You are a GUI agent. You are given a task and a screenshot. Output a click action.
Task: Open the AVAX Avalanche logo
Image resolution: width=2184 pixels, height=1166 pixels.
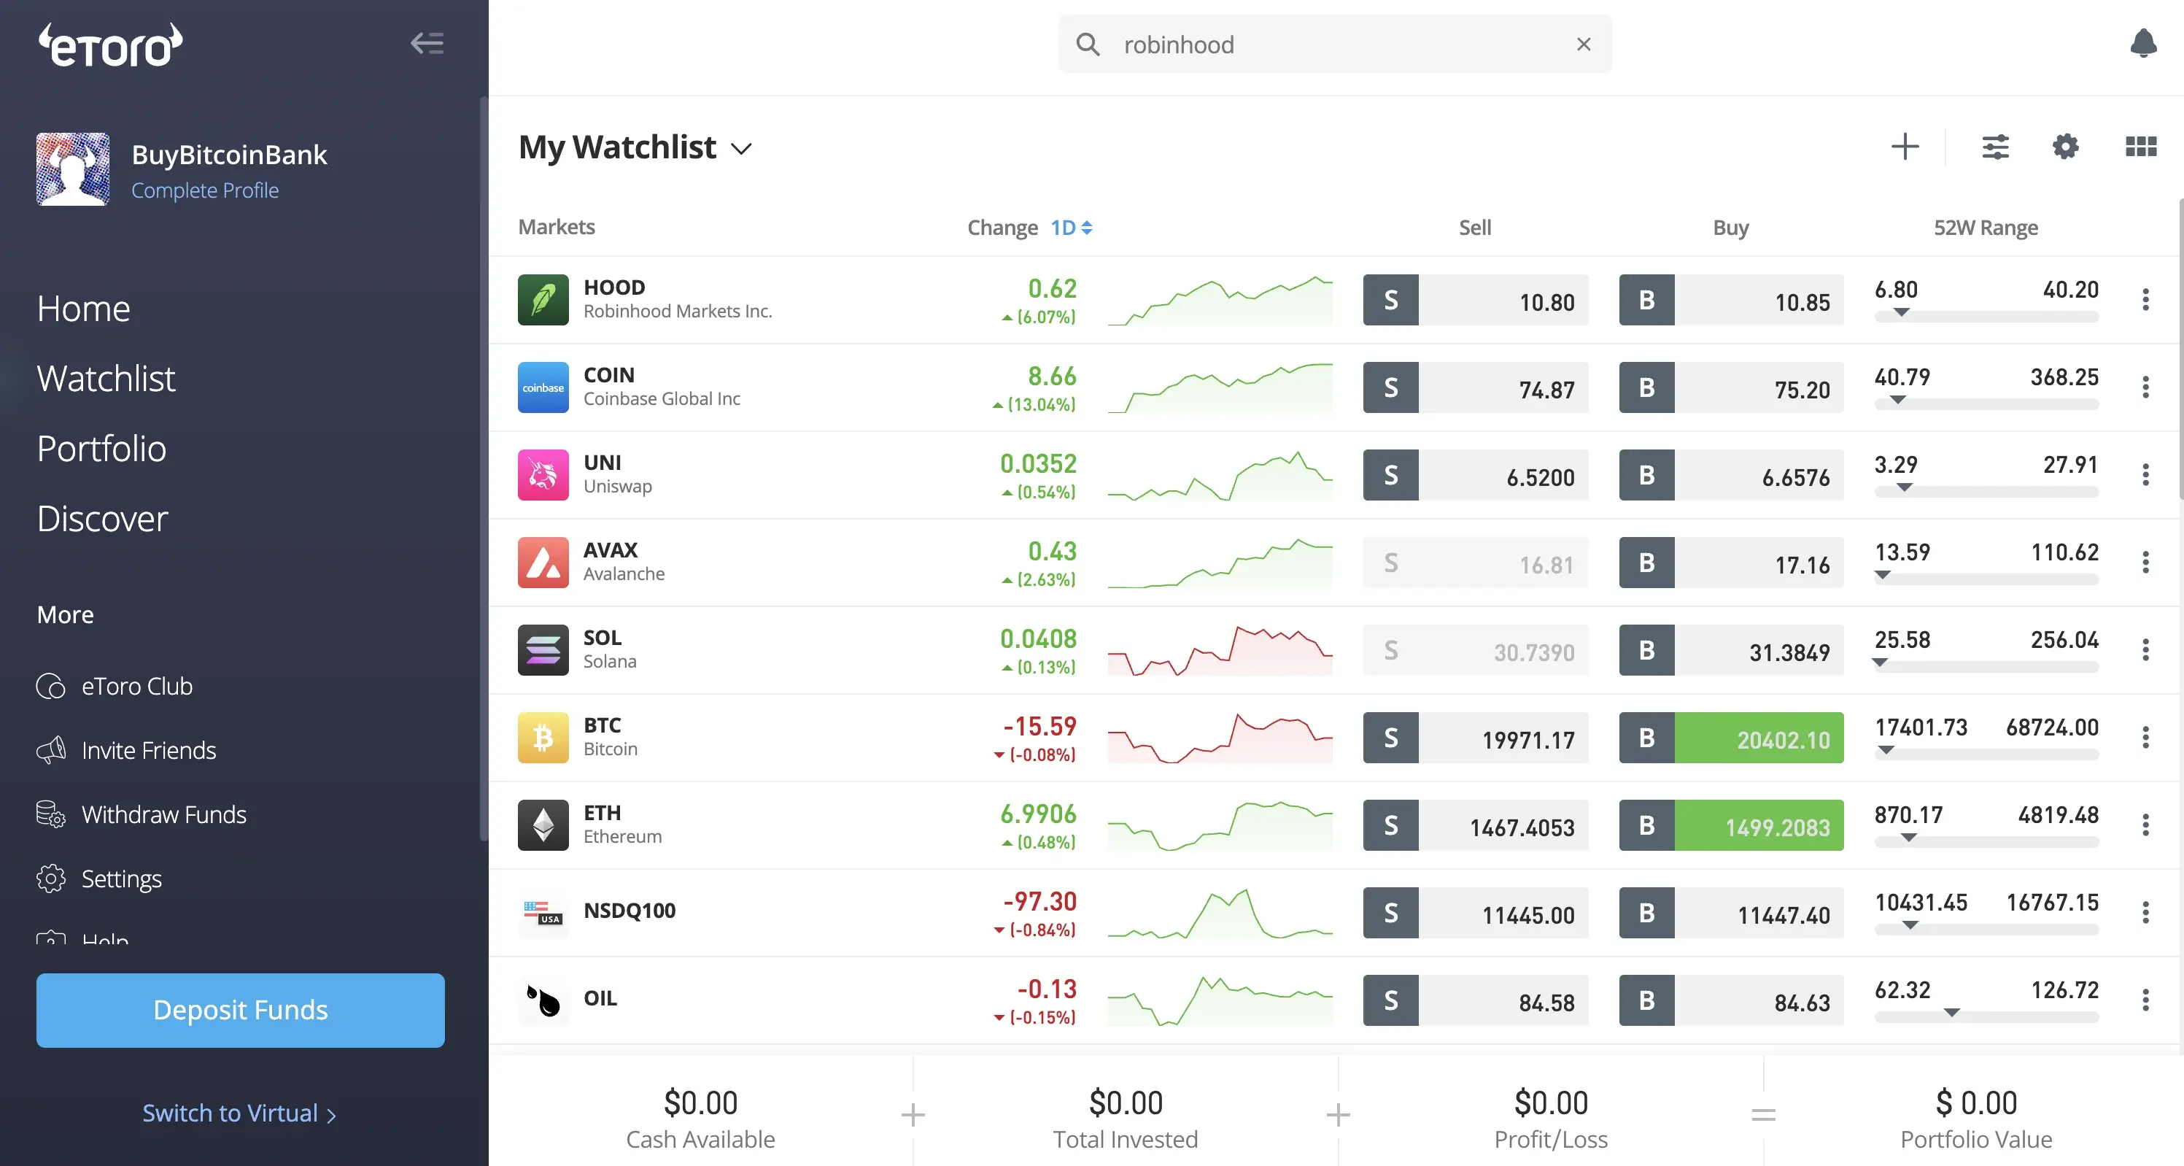pos(543,563)
